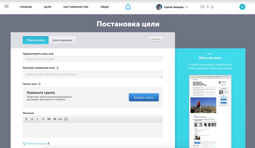Click the Выбрать группу button
Image resolution: width=255 pixels, height=148 pixels.
click(144, 97)
